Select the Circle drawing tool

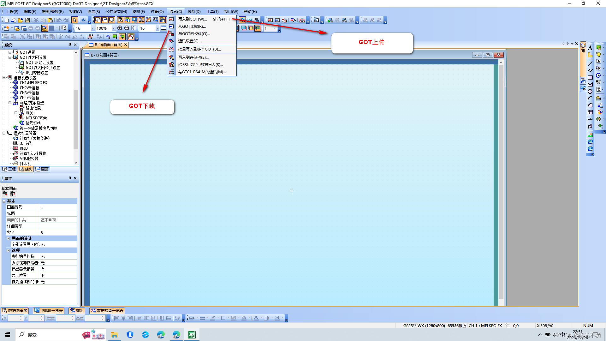coord(590,92)
